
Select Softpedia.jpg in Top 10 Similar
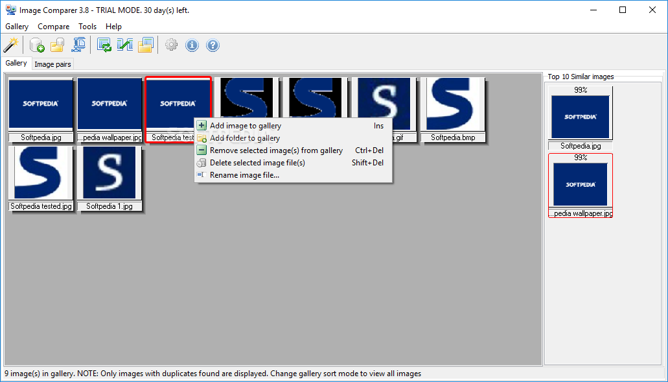coord(581,117)
